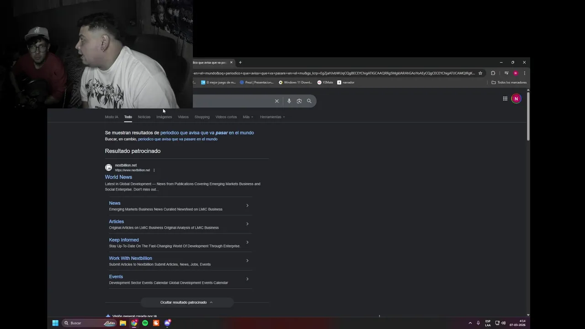Screen dimensions: 585x329
Task: Expand the Herramientas dropdown
Action: pos(272,117)
